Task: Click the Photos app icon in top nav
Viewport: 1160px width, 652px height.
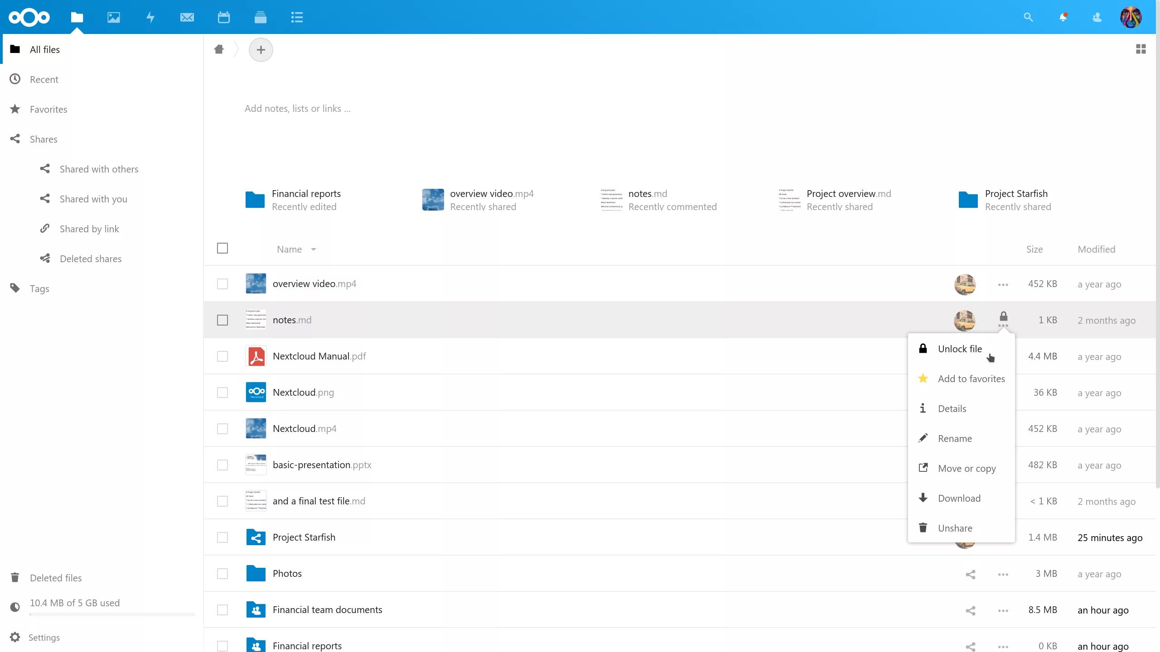Action: (114, 17)
